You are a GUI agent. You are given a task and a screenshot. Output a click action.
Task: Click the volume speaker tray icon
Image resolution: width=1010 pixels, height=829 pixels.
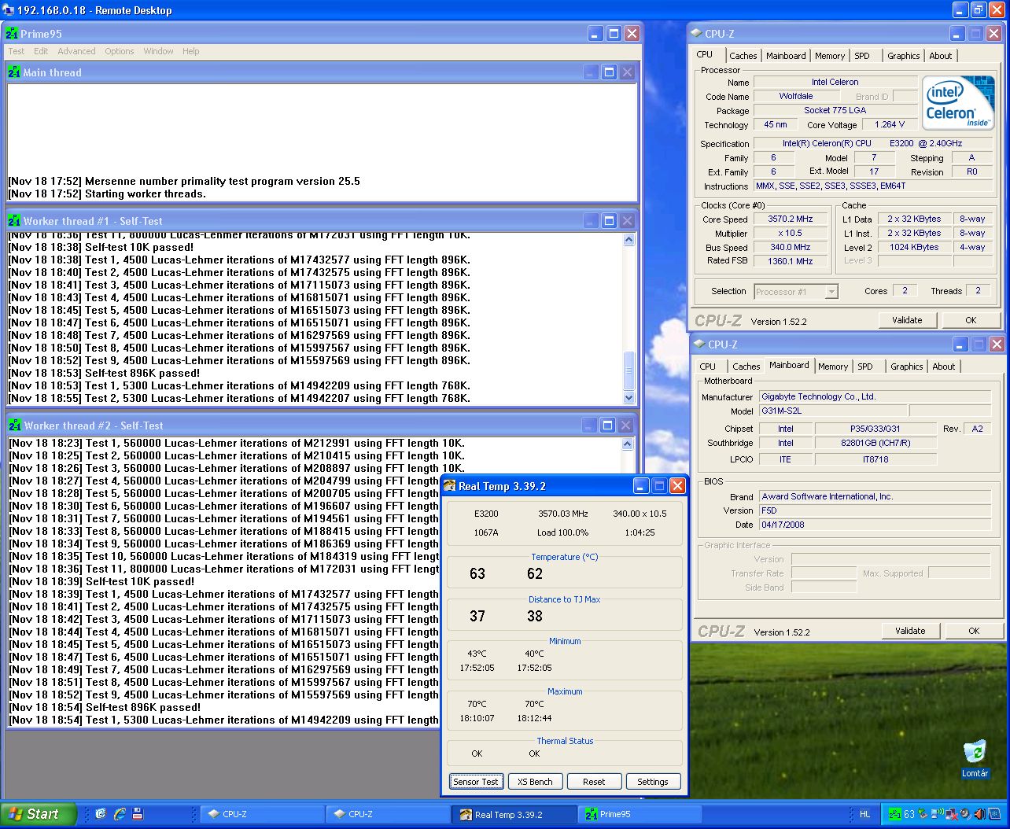tap(979, 814)
